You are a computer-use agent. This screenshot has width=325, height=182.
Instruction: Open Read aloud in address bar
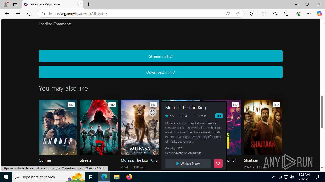click(x=228, y=14)
